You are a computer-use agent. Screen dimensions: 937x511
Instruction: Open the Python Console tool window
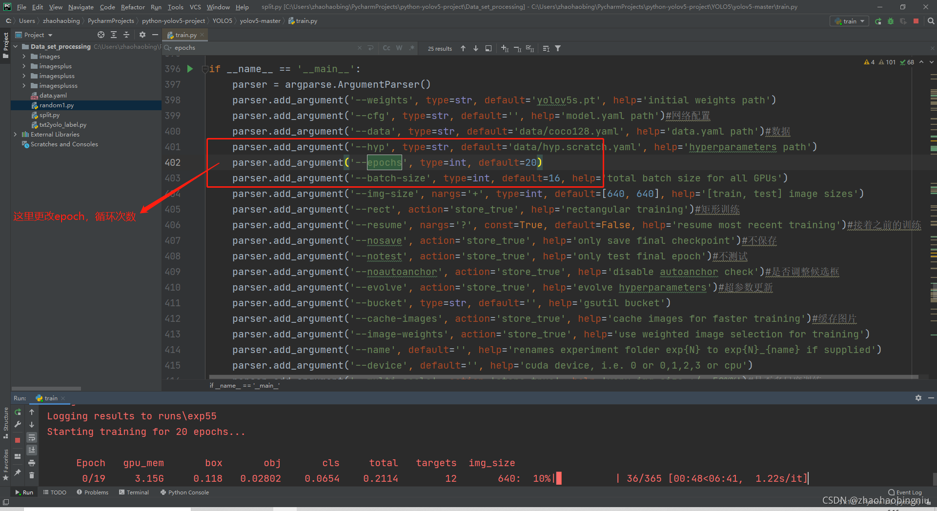pos(184,492)
